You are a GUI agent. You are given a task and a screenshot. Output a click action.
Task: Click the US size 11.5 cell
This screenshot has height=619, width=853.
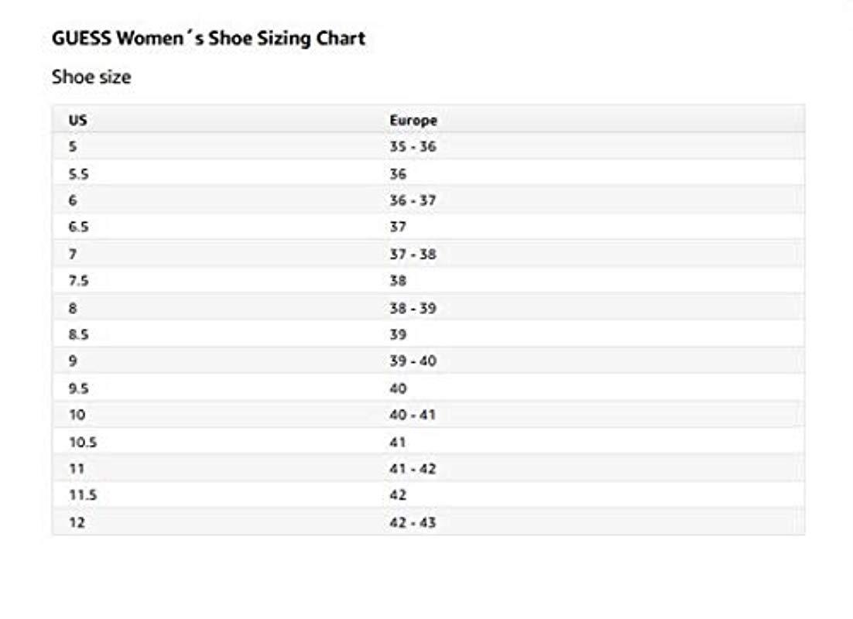click(x=82, y=495)
